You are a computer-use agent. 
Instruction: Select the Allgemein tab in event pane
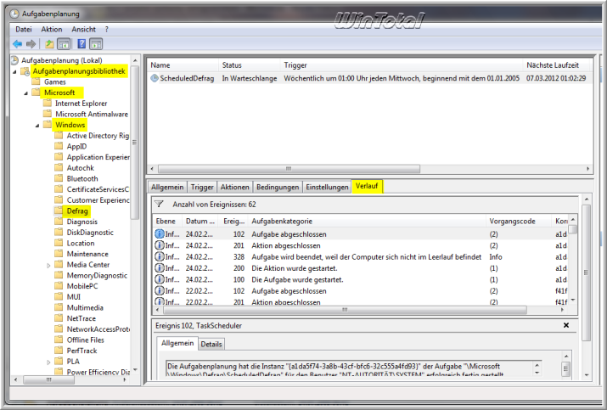pos(177,343)
